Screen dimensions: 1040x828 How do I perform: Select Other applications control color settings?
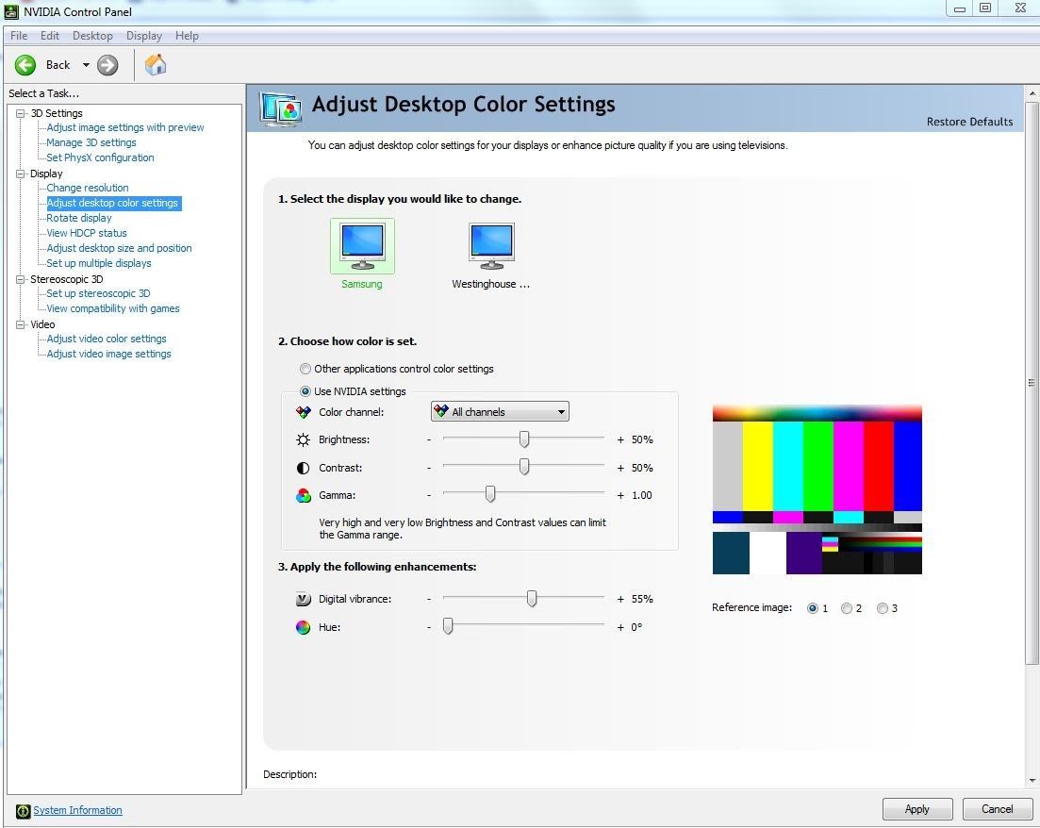(x=305, y=369)
